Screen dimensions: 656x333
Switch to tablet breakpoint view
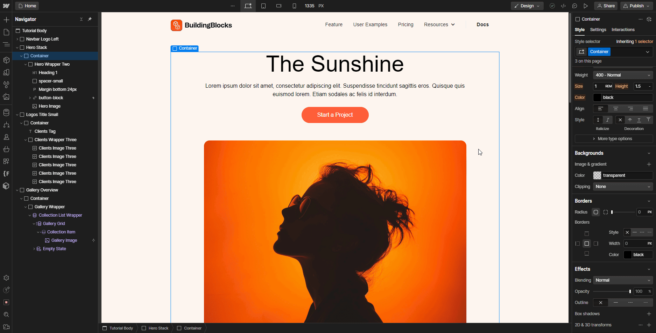(263, 6)
